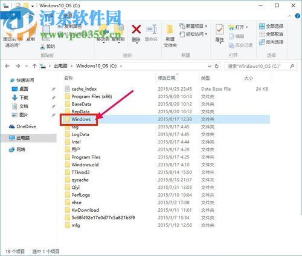302x256 pixels.
Task: Select the BaseData folder
Action: click(78, 104)
